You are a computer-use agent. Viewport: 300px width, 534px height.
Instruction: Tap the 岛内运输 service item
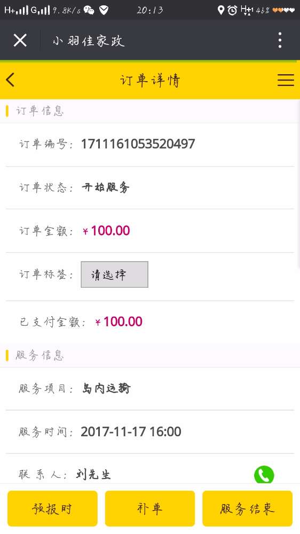click(106, 388)
